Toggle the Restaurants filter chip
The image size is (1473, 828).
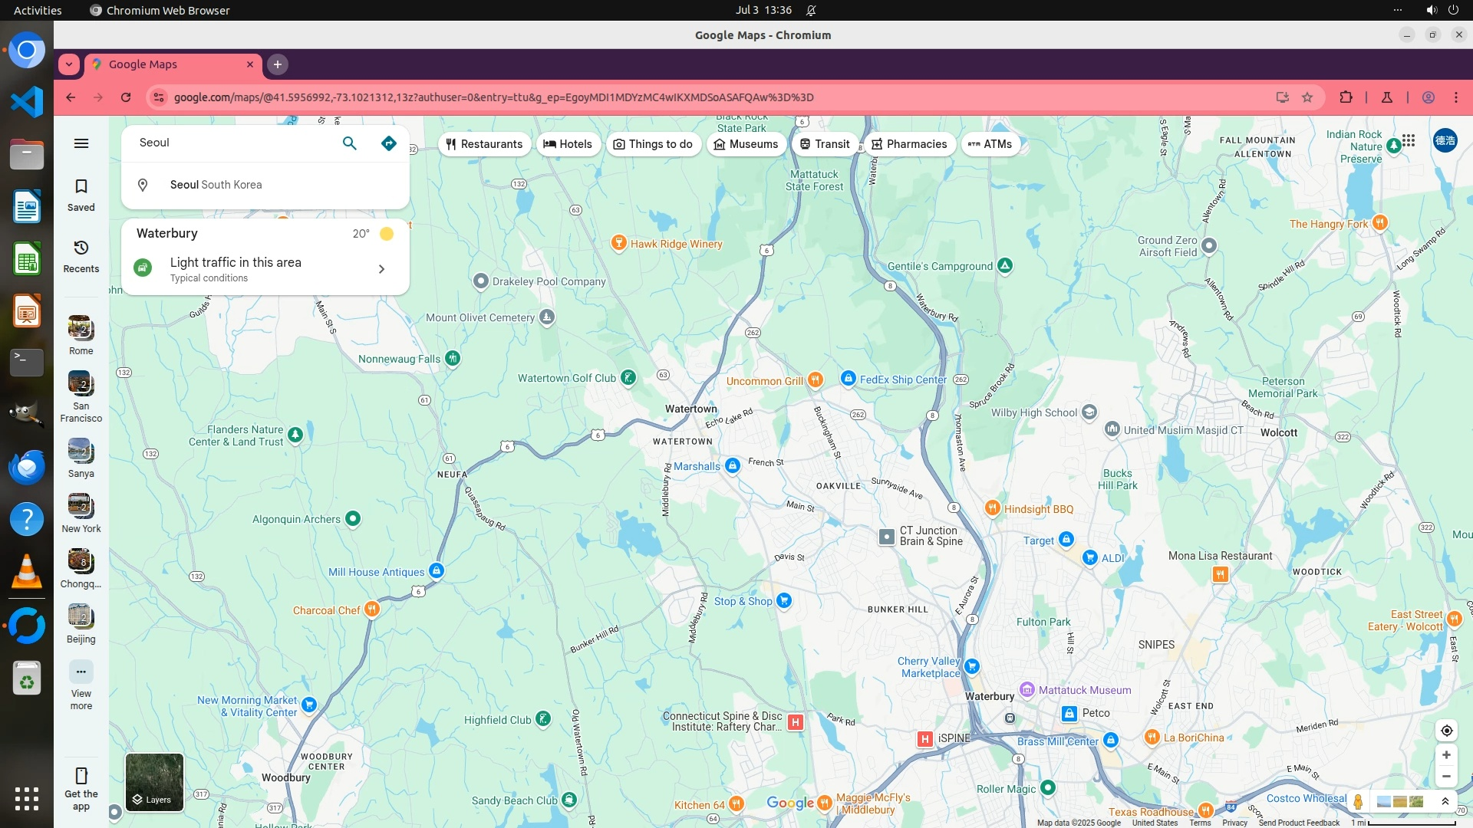coord(484,144)
